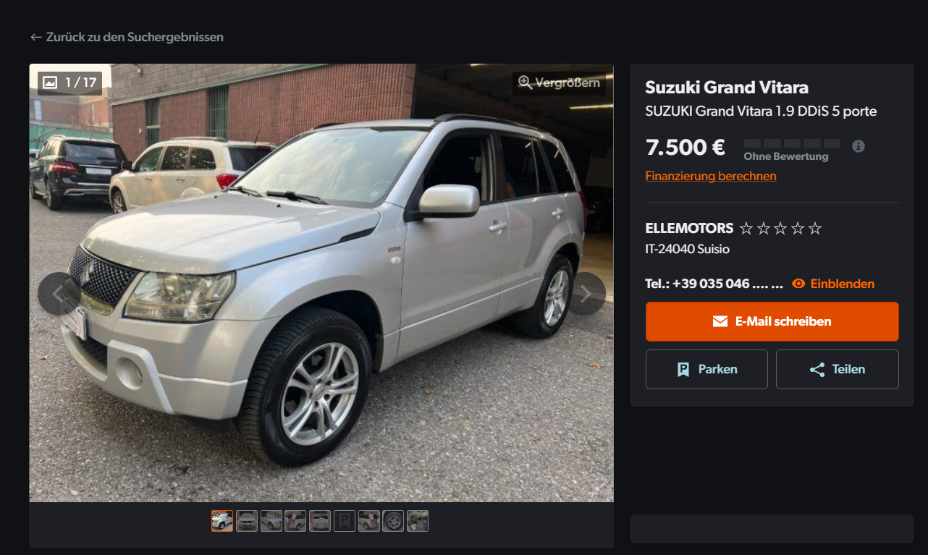Select the fourth photo thumbnail
Image resolution: width=928 pixels, height=555 pixels.
[295, 521]
